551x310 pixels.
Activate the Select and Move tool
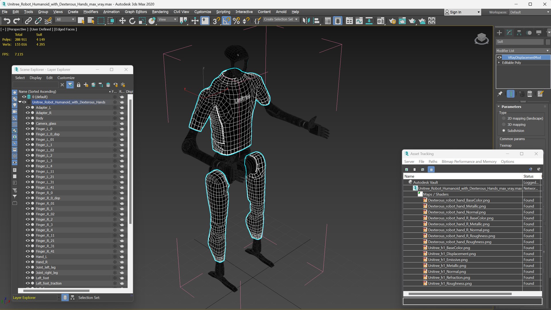(x=122, y=21)
